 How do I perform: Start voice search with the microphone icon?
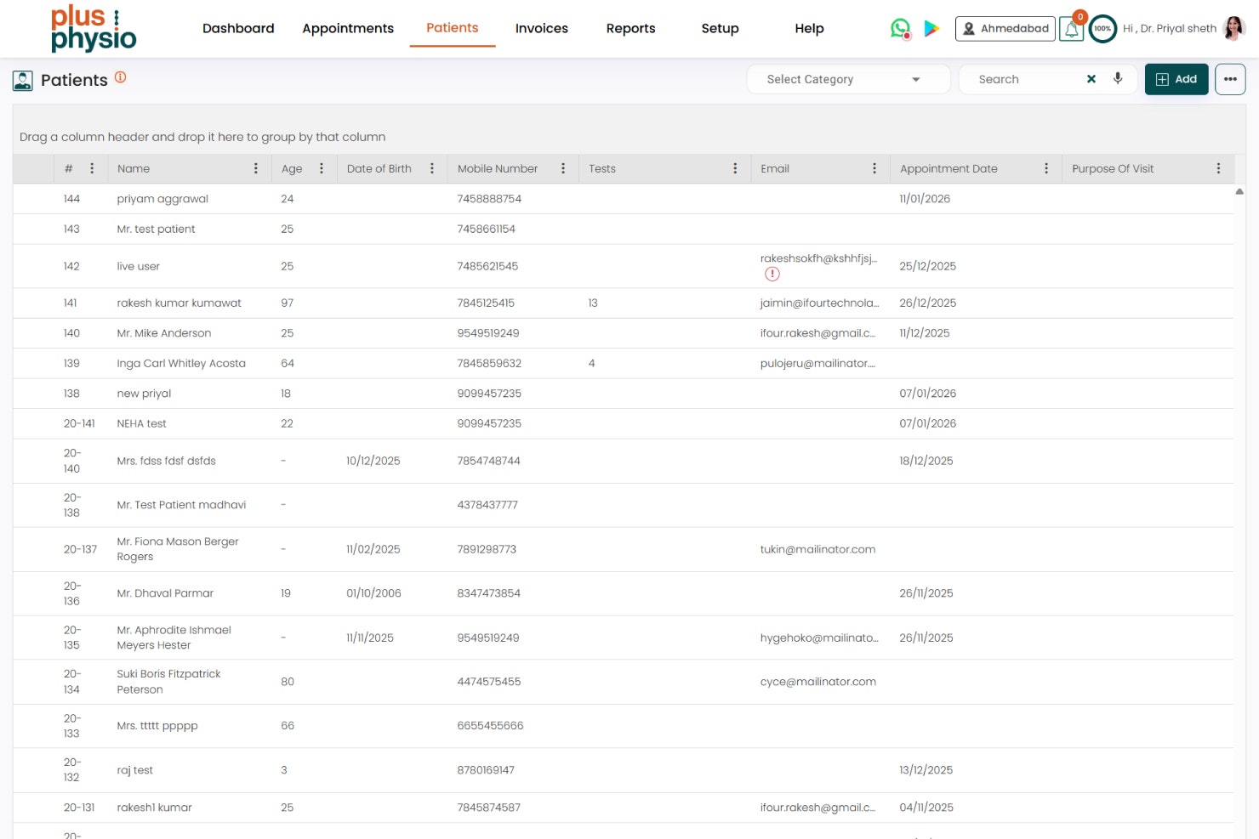[x=1118, y=78]
